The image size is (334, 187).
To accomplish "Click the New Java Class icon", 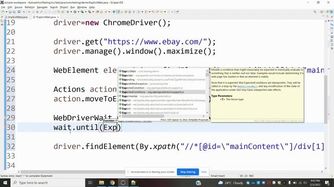I will 102,12.
